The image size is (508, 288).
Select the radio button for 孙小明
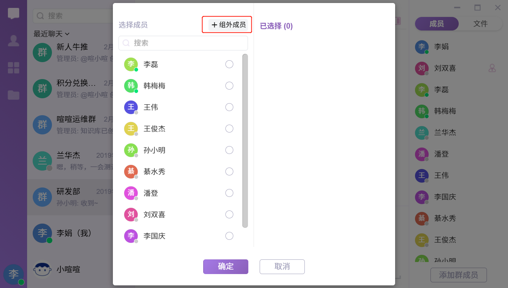click(229, 150)
